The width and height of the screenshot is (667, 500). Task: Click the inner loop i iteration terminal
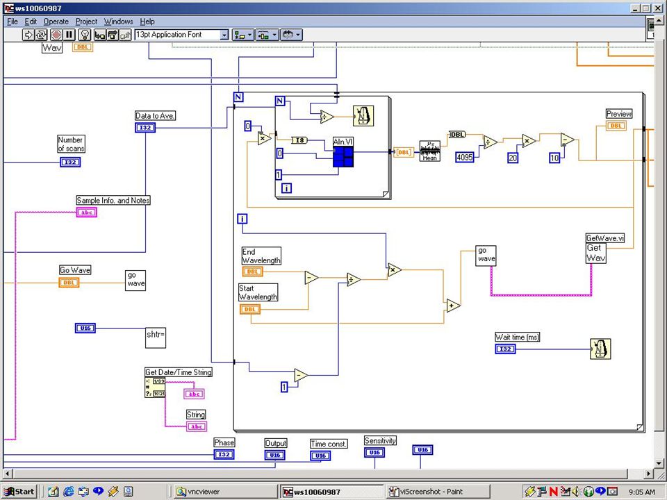tap(287, 188)
